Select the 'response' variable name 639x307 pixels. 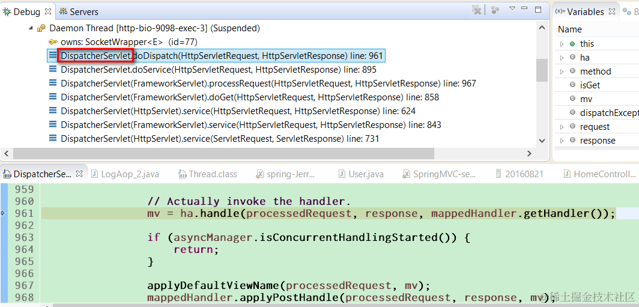598,141
